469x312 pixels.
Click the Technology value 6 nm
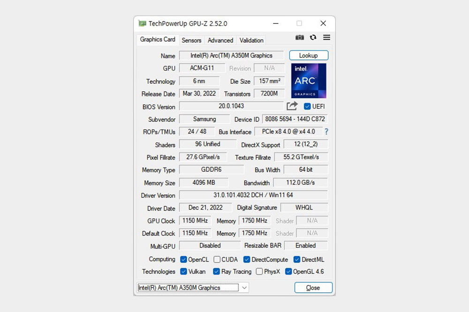[199, 81]
